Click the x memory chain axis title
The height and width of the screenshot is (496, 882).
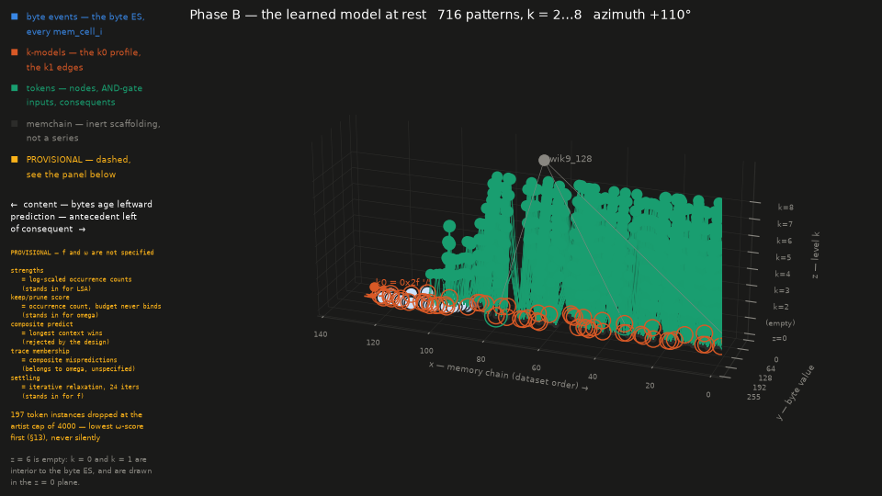pos(508,377)
